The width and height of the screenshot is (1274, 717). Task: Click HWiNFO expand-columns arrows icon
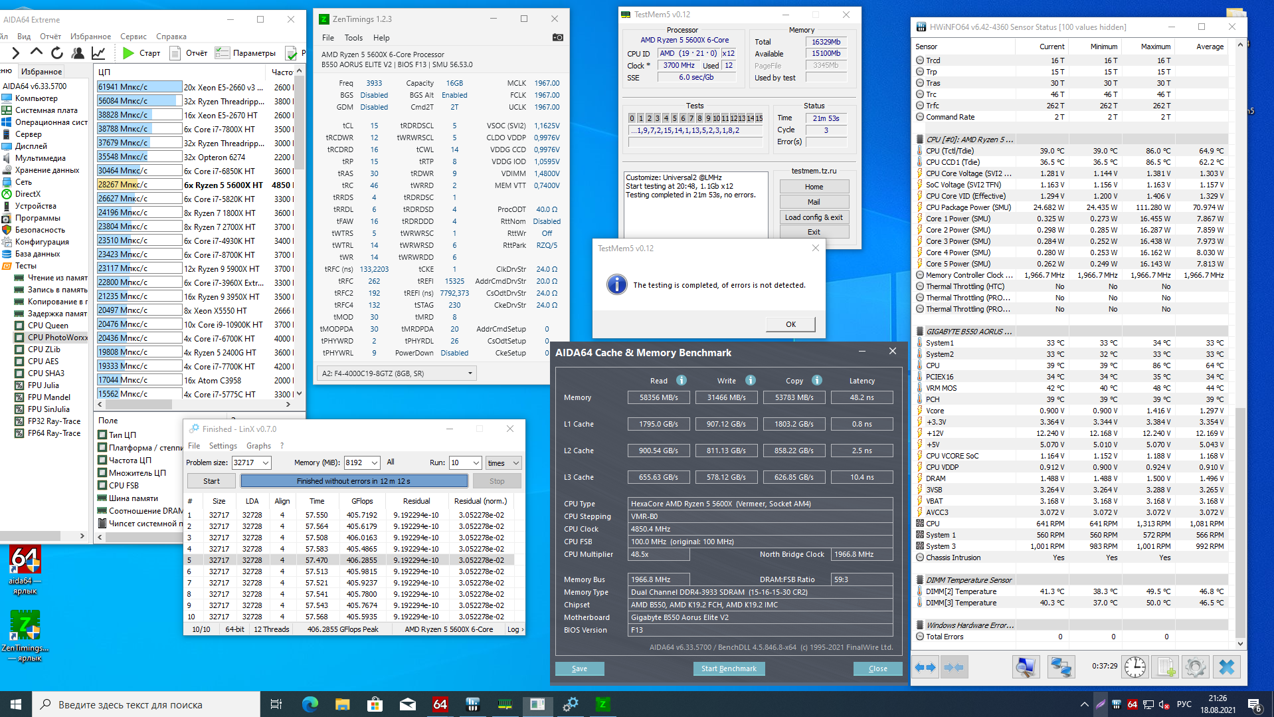pos(925,667)
